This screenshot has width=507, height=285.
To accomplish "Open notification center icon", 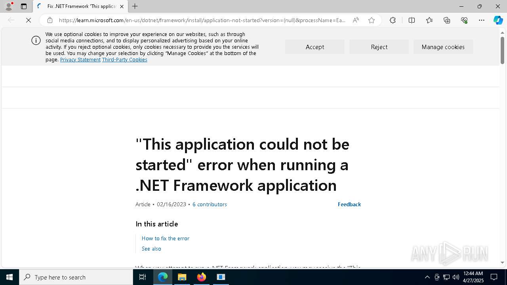I will pyautogui.click(x=494, y=277).
